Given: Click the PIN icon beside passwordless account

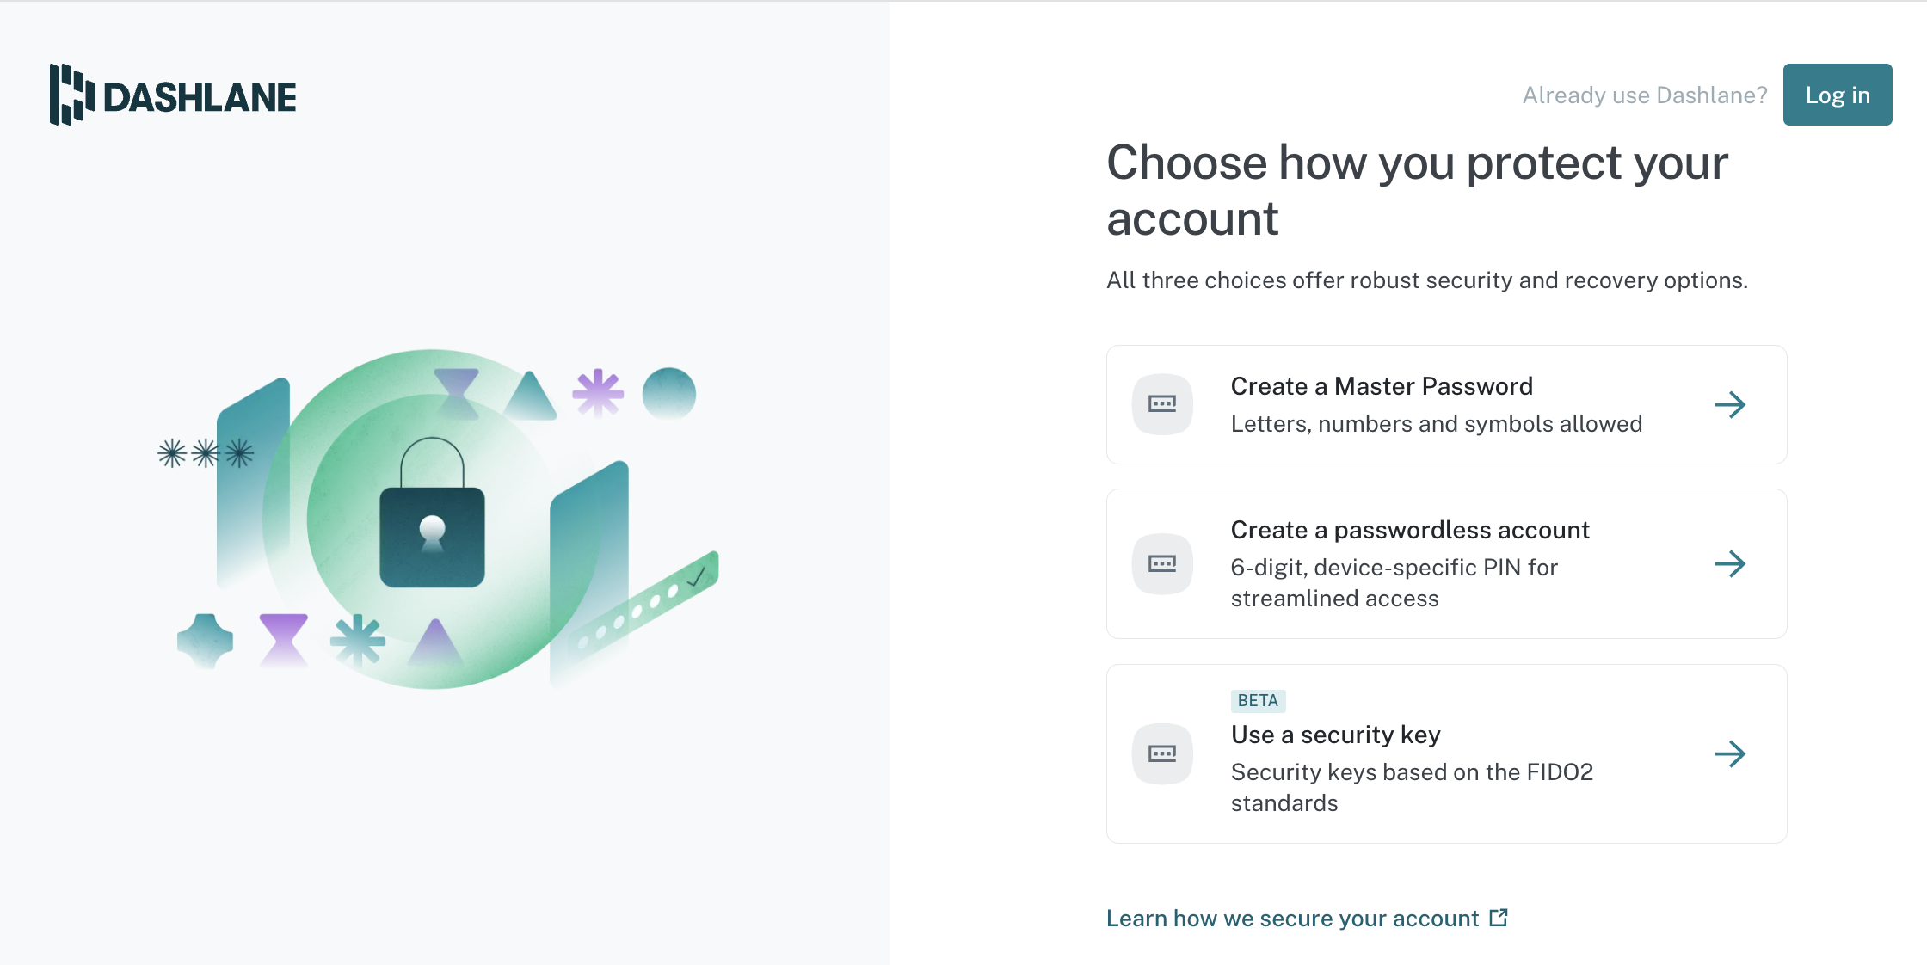Looking at the screenshot, I should coord(1162,564).
